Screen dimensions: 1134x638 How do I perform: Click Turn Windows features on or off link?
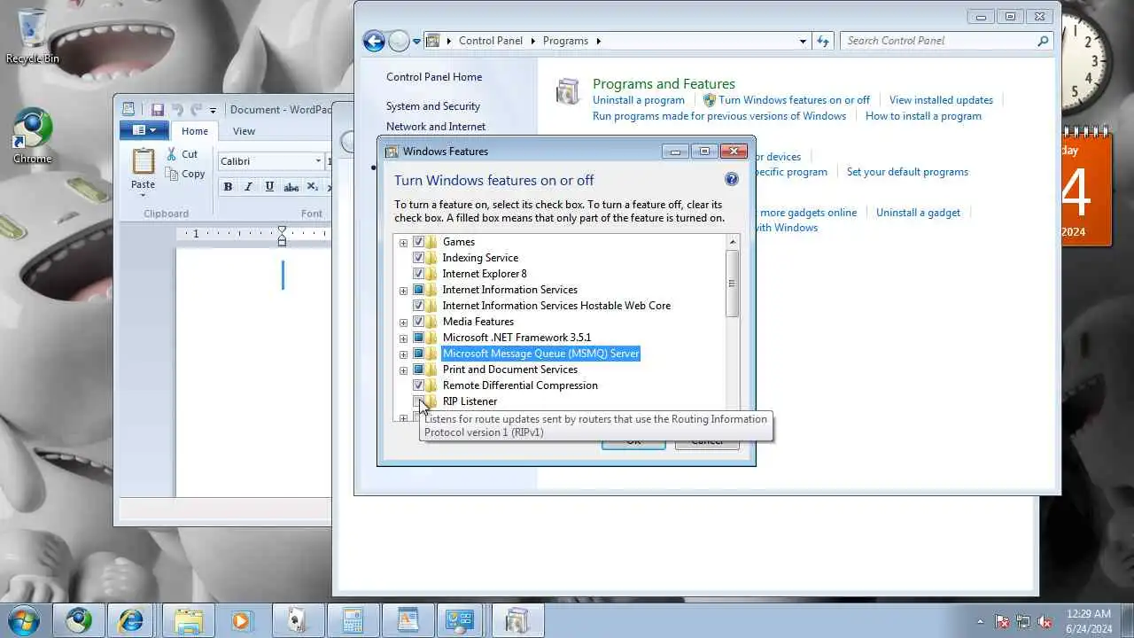click(794, 100)
